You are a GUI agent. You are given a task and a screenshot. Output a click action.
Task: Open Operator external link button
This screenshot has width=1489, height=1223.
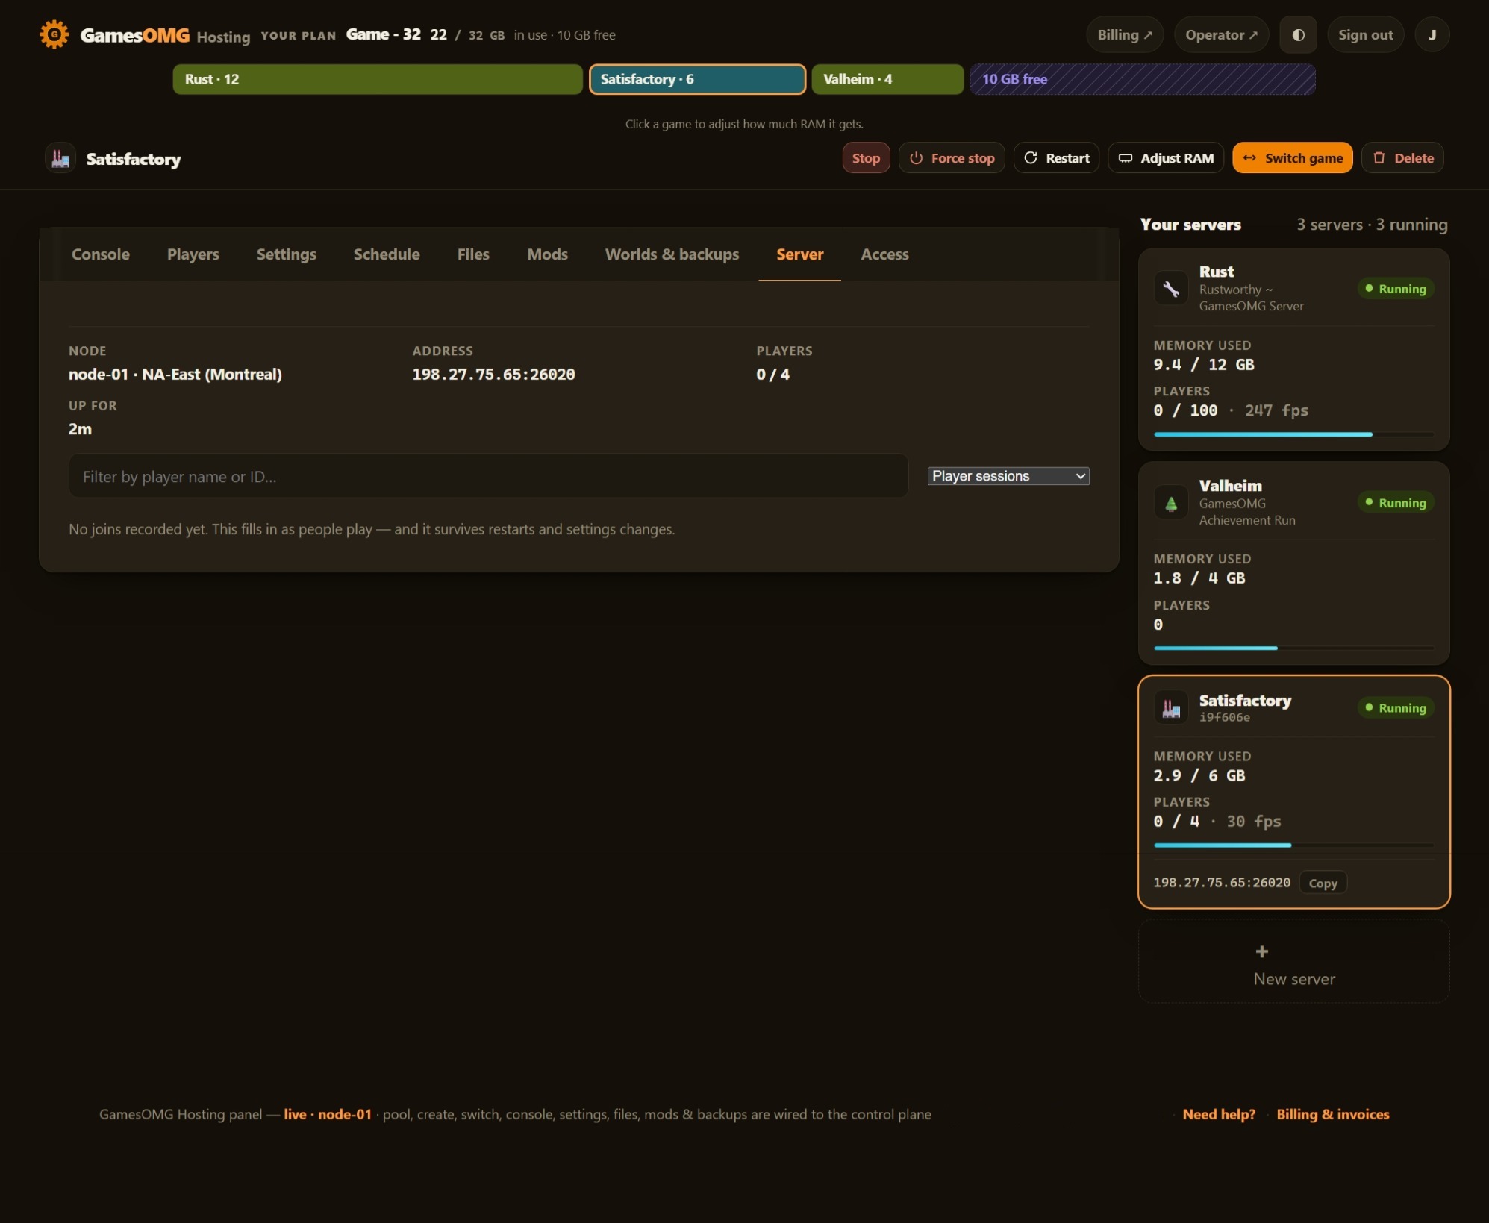[1221, 35]
